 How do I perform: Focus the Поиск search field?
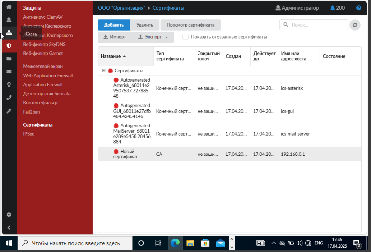click(314, 25)
